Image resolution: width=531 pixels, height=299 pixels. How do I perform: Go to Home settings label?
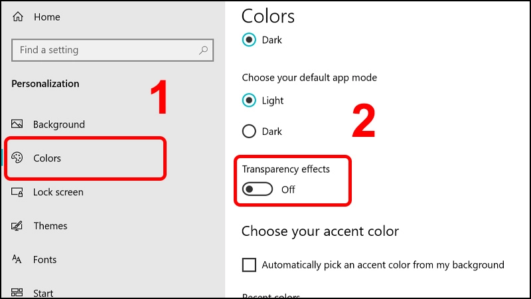coord(47,17)
